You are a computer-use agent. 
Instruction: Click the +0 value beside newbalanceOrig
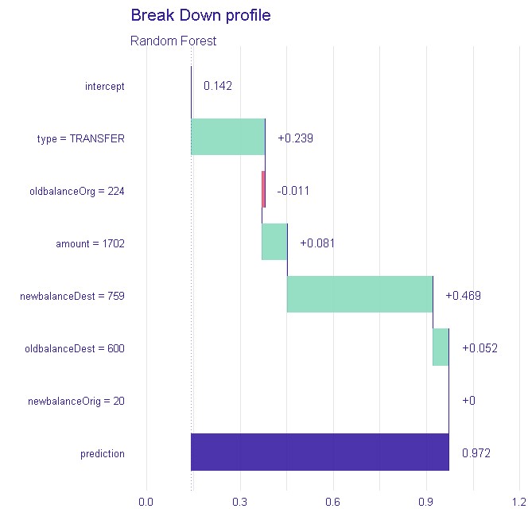[468, 401]
